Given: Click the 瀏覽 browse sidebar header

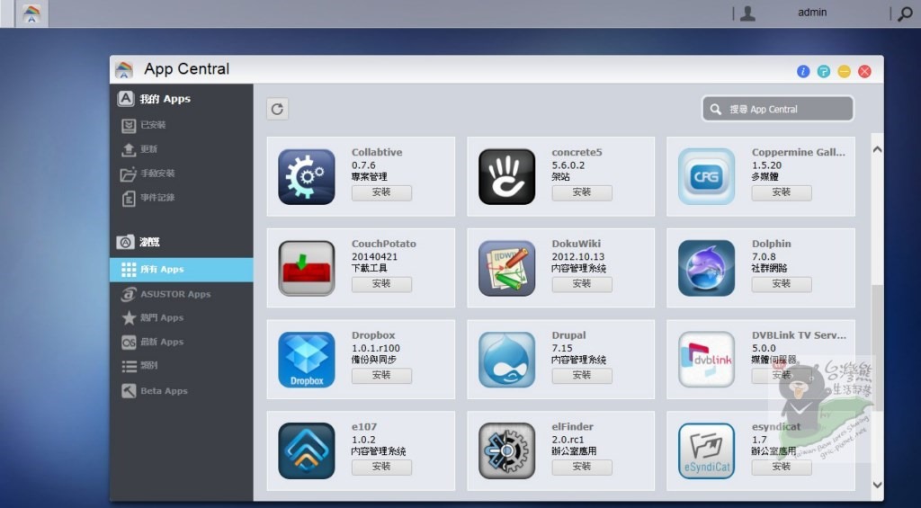Looking at the screenshot, I should click(x=139, y=242).
